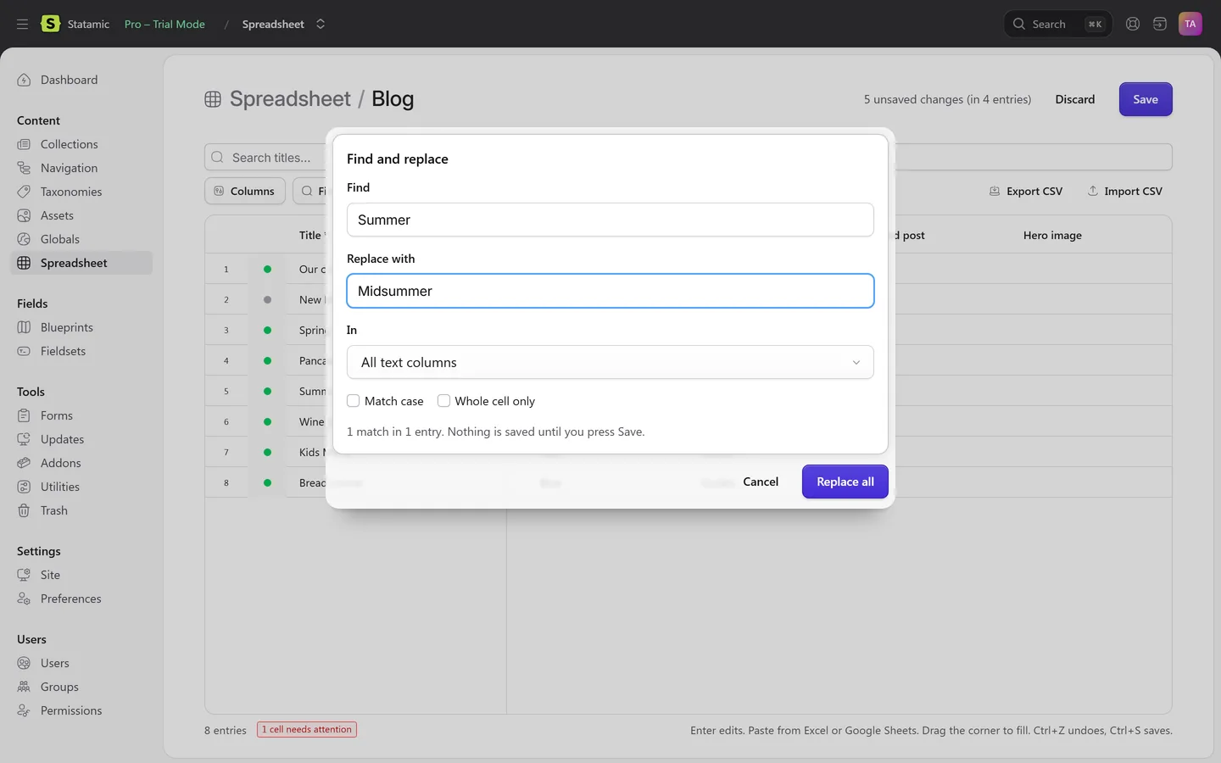Open Preferences in sidebar
Viewport: 1221px width, 763px height.
70,599
